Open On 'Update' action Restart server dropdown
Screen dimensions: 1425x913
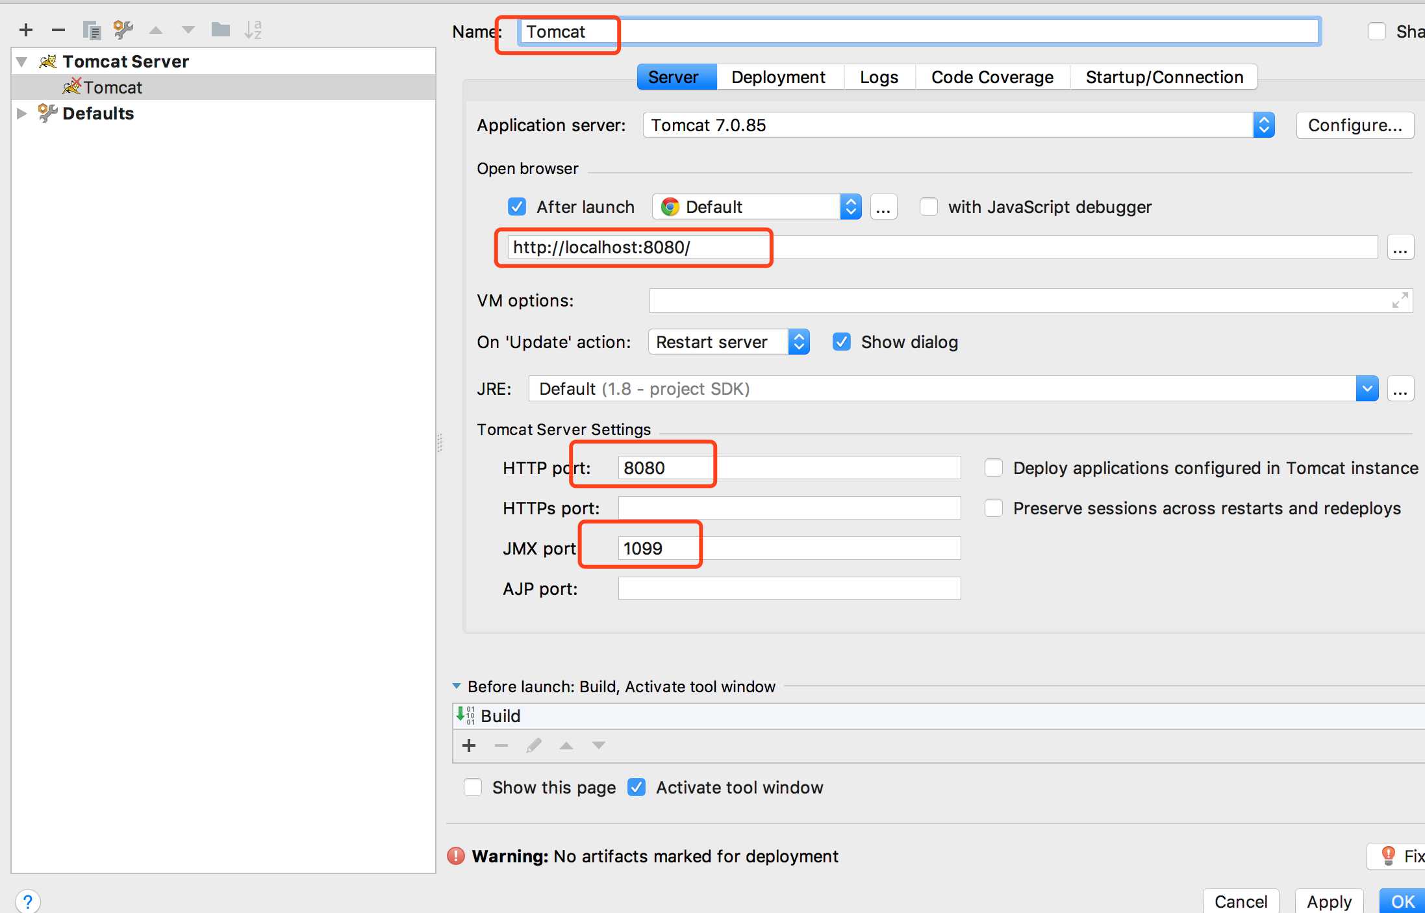click(x=729, y=342)
